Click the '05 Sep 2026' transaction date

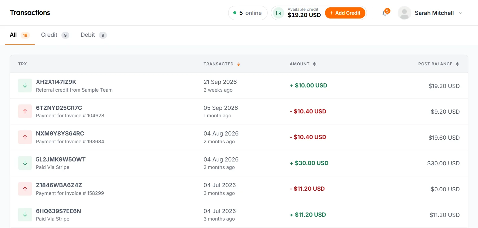[x=221, y=108]
